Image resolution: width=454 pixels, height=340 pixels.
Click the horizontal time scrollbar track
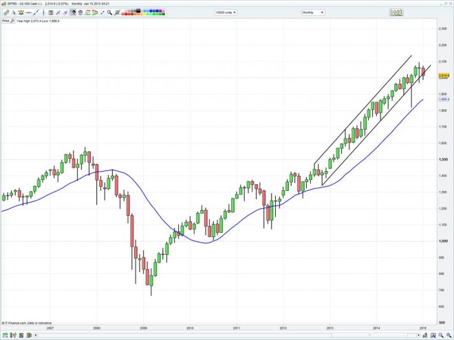click(226, 335)
